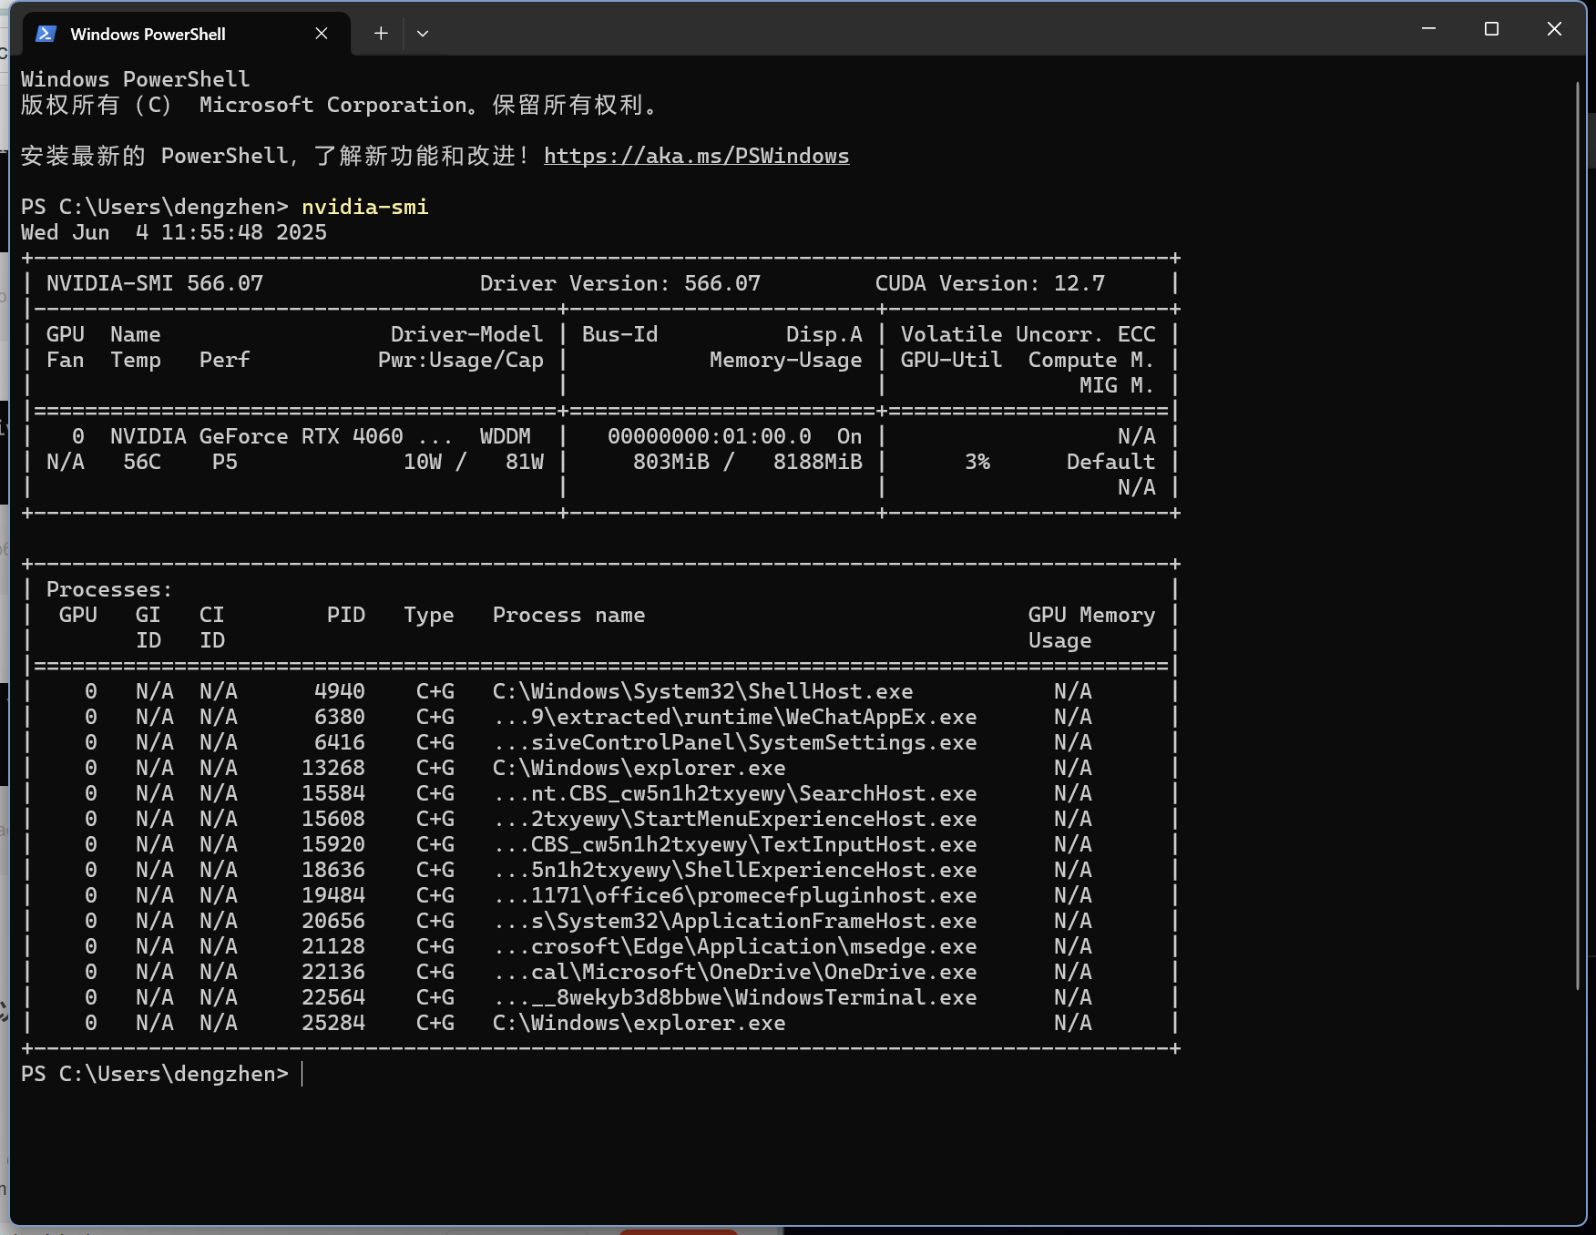Click the TextInputHost.exe process name
This screenshot has width=1596, height=1235.
(x=735, y=844)
